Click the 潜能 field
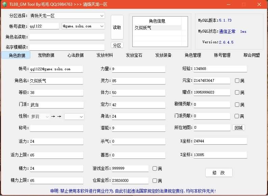This screenshot has height=196, width=268. pos(138,128)
